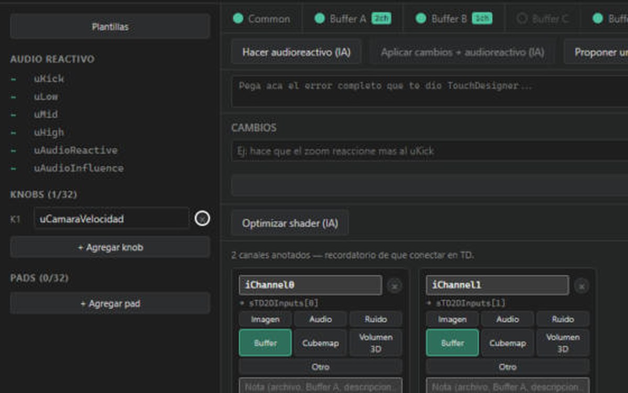This screenshot has width=628, height=393.
Task: Click the PADS (0/32) heading
Action: click(x=39, y=277)
